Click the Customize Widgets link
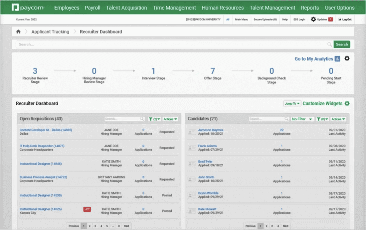The image size is (366, 230). (x=322, y=103)
